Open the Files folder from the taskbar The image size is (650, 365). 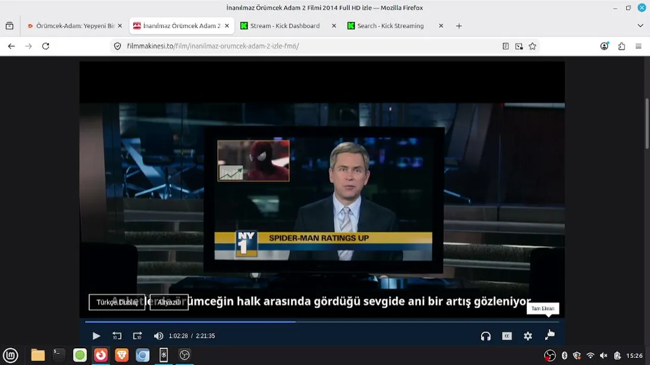(x=38, y=355)
